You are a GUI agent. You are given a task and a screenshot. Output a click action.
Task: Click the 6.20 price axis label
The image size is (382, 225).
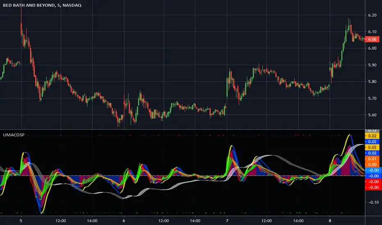point(372,15)
